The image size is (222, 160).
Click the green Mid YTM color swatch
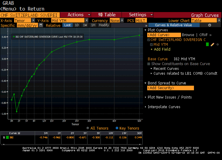point(207,45)
